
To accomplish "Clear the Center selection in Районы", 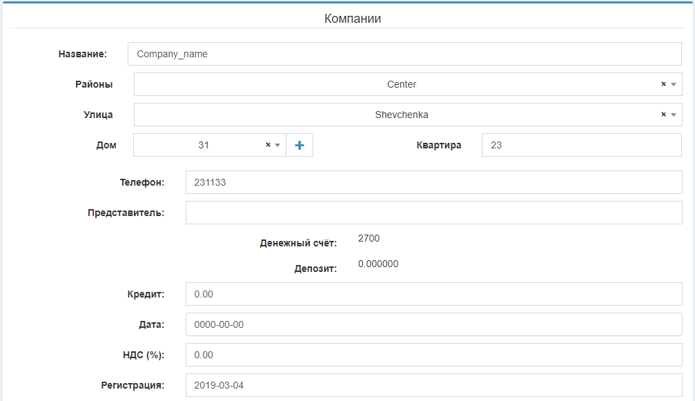I will click(x=663, y=84).
